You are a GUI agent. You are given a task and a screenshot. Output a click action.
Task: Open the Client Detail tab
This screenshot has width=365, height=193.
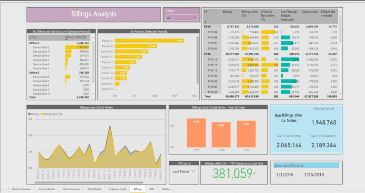pyautogui.click(x=94, y=189)
